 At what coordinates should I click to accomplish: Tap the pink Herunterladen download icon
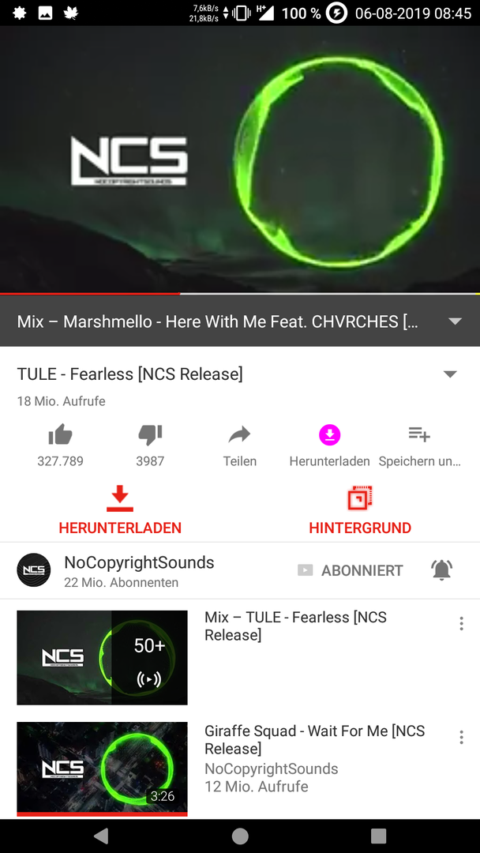(329, 434)
